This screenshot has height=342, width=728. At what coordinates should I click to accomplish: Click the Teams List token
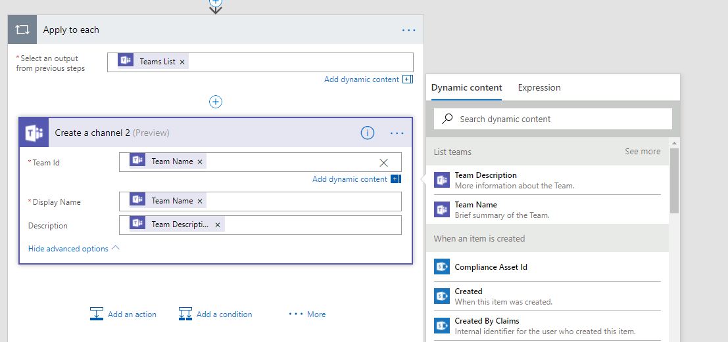click(x=153, y=62)
